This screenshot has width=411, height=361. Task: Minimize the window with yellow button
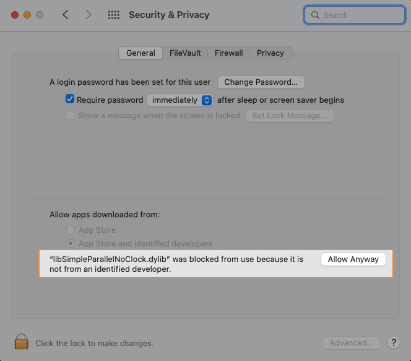27,15
